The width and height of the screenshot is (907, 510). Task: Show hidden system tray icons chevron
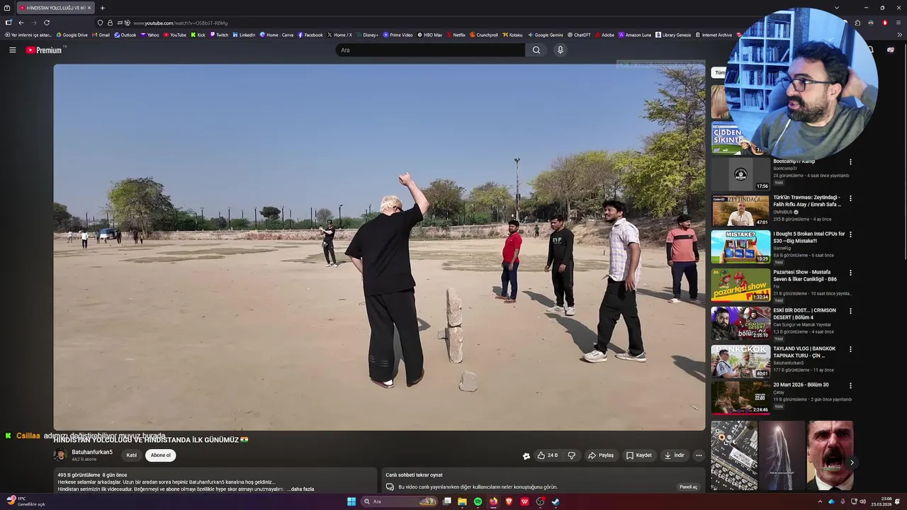pyautogui.click(x=820, y=501)
